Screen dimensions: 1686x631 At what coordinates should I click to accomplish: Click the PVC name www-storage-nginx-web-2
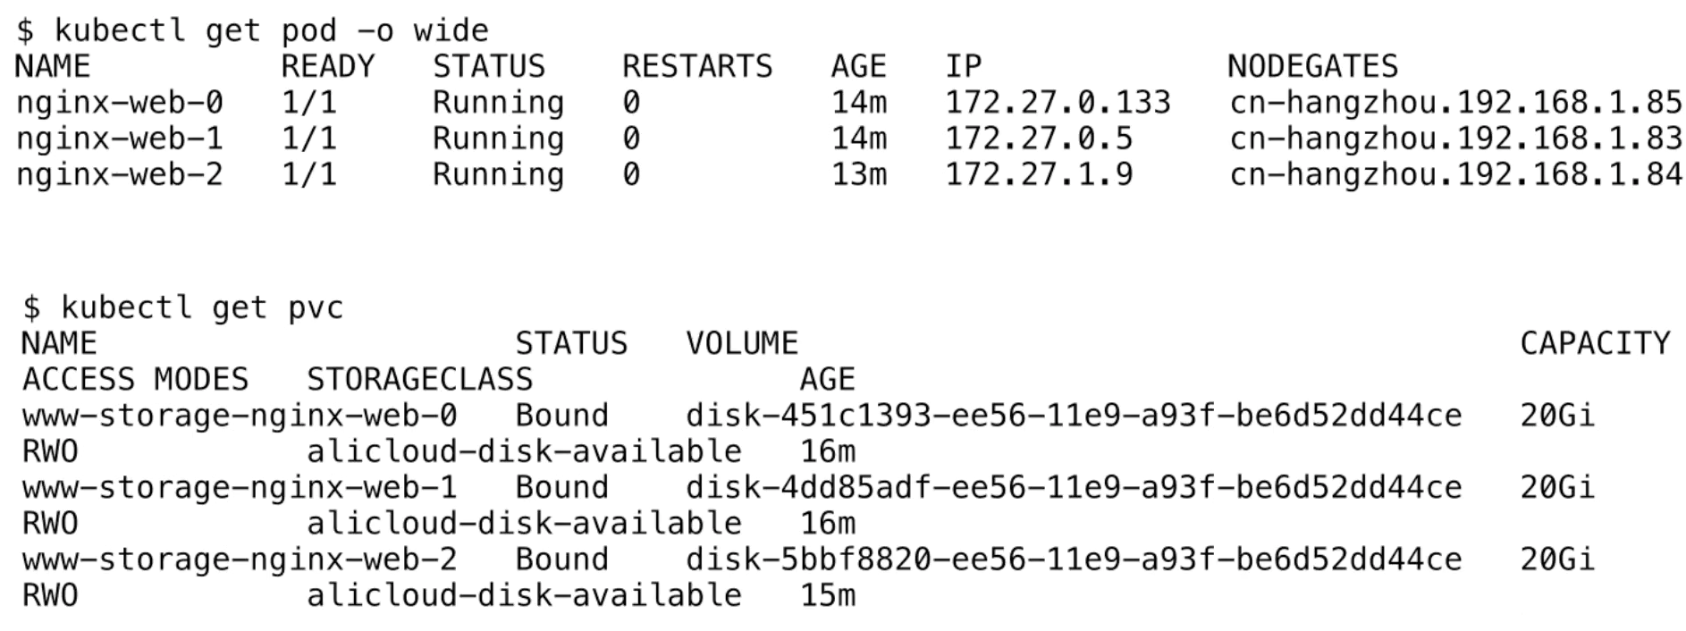[x=240, y=560]
